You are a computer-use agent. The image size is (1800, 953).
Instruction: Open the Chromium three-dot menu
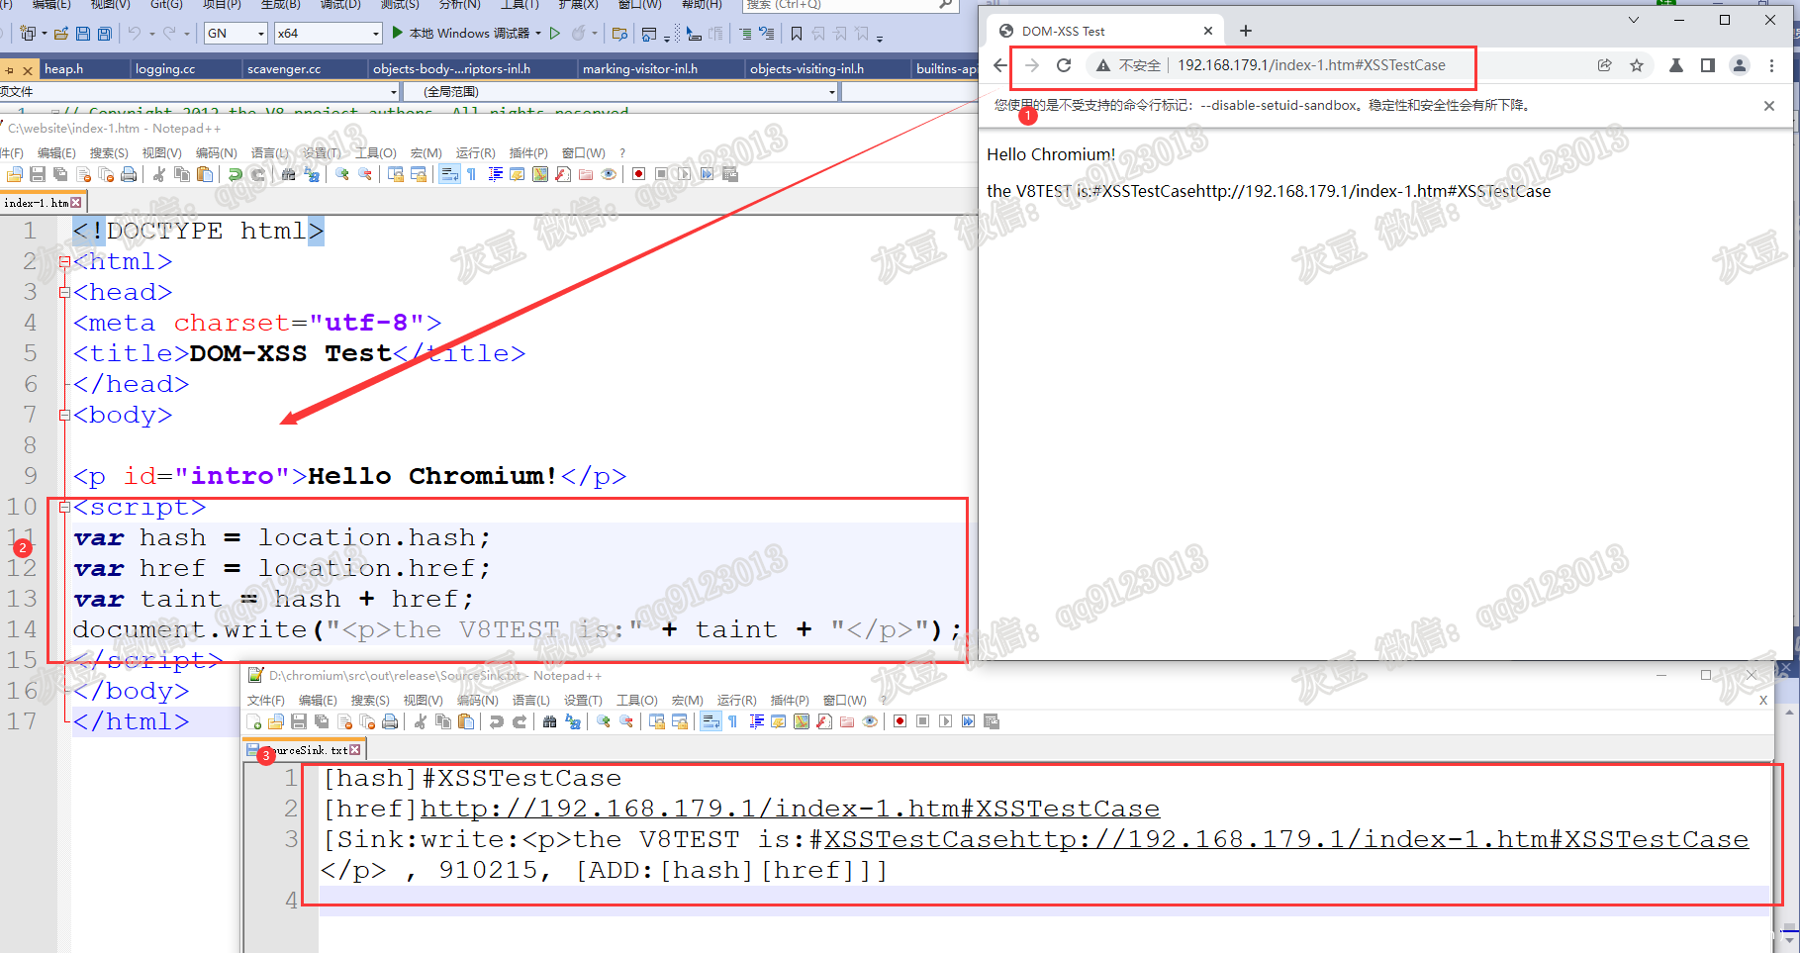1771,65
